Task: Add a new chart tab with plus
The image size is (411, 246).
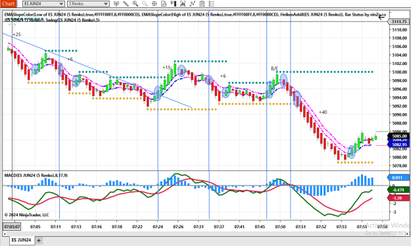Action: pyautogui.click(x=39, y=240)
